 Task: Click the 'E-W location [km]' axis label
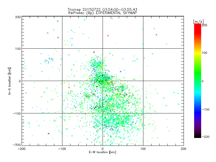tap(102, 152)
